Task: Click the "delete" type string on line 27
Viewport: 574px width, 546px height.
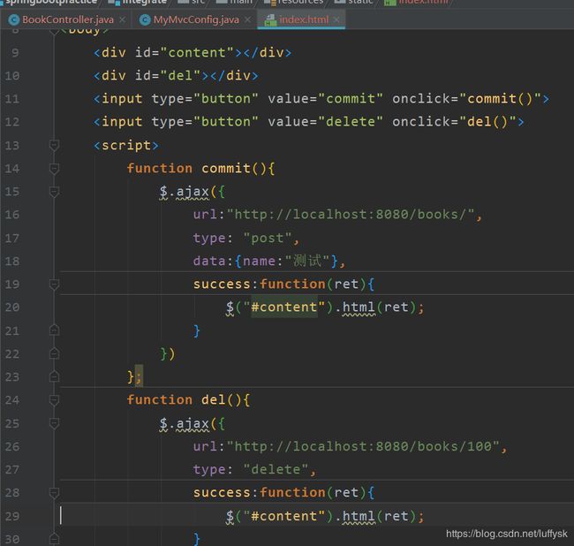Action: point(276,469)
